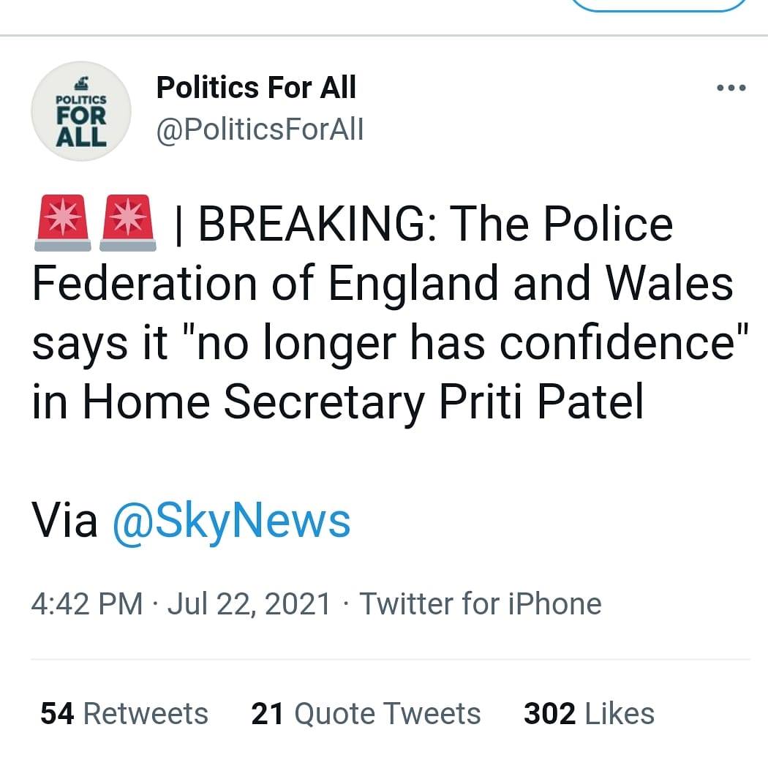This screenshot has width=768, height=768.
Task: Open the Politics For All display name
Action: pos(256,88)
